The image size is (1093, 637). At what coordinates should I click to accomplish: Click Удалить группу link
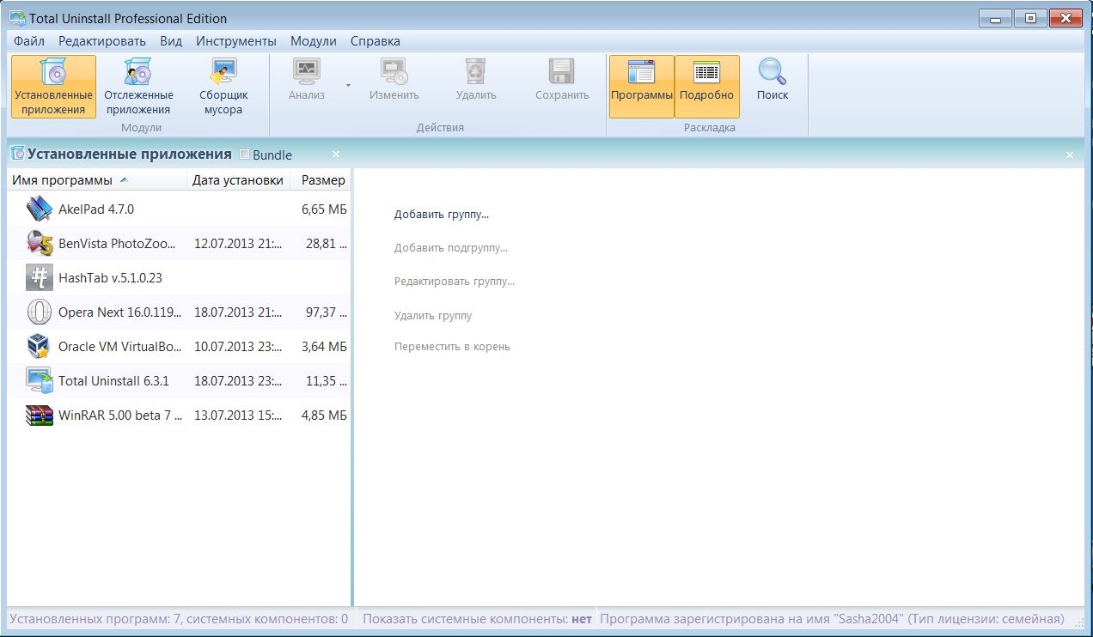coord(433,315)
